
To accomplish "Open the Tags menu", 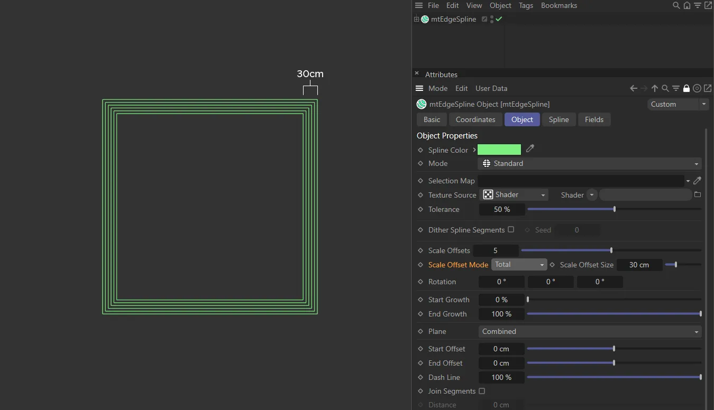I will 526,5.
